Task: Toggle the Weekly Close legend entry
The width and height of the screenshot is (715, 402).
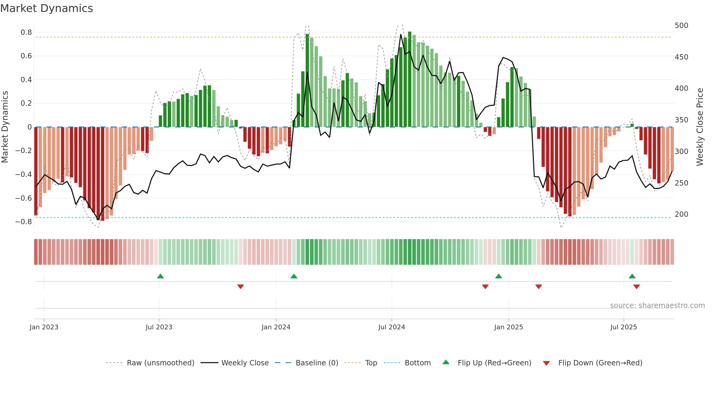Action: [234, 363]
